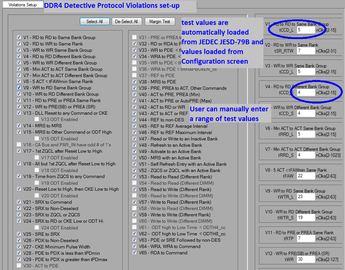Image resolution: width=345 pixels, height=270 pixels.
Task: Toggle V38 MRS to PDE checkbox
Action: pos(134,82)
